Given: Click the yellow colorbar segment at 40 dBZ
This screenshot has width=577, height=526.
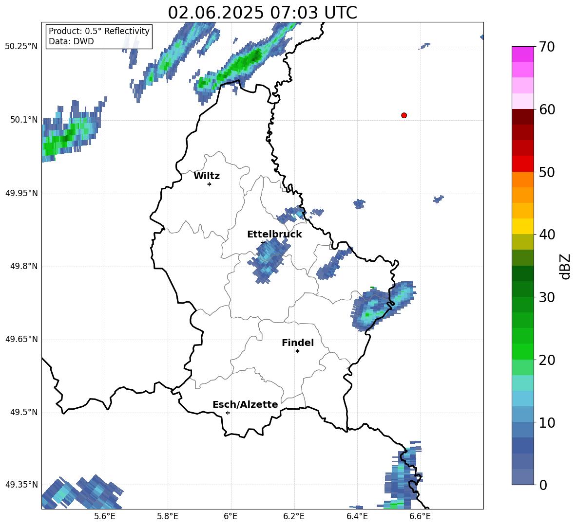Looking at the screenshot, I should click(x=522, y=226).
